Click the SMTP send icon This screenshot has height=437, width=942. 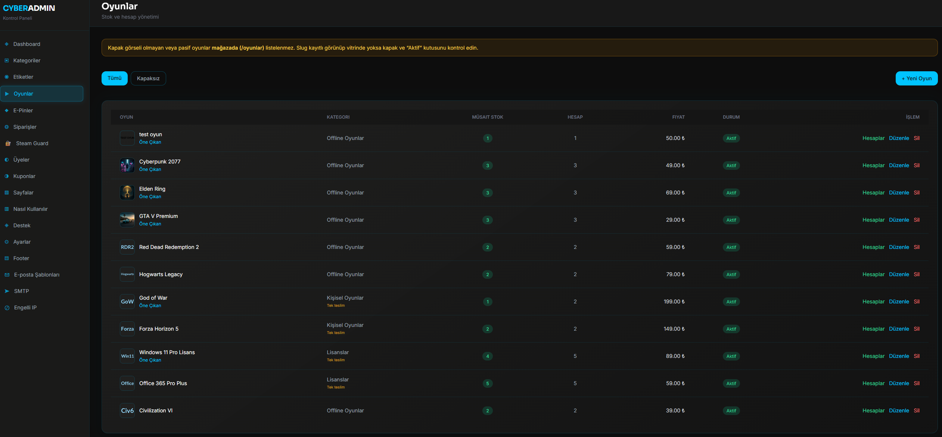tap(7, 291)
